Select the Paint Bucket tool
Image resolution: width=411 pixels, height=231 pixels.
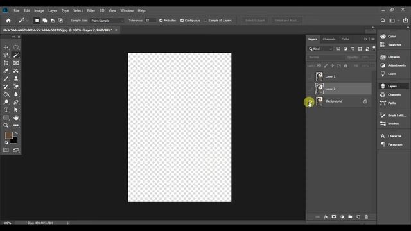click(6, 94)
